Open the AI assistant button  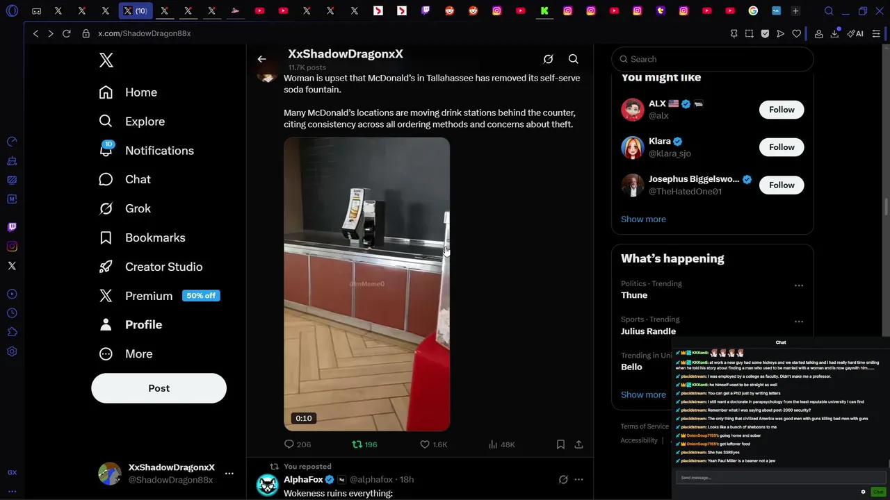pos(855,33)
